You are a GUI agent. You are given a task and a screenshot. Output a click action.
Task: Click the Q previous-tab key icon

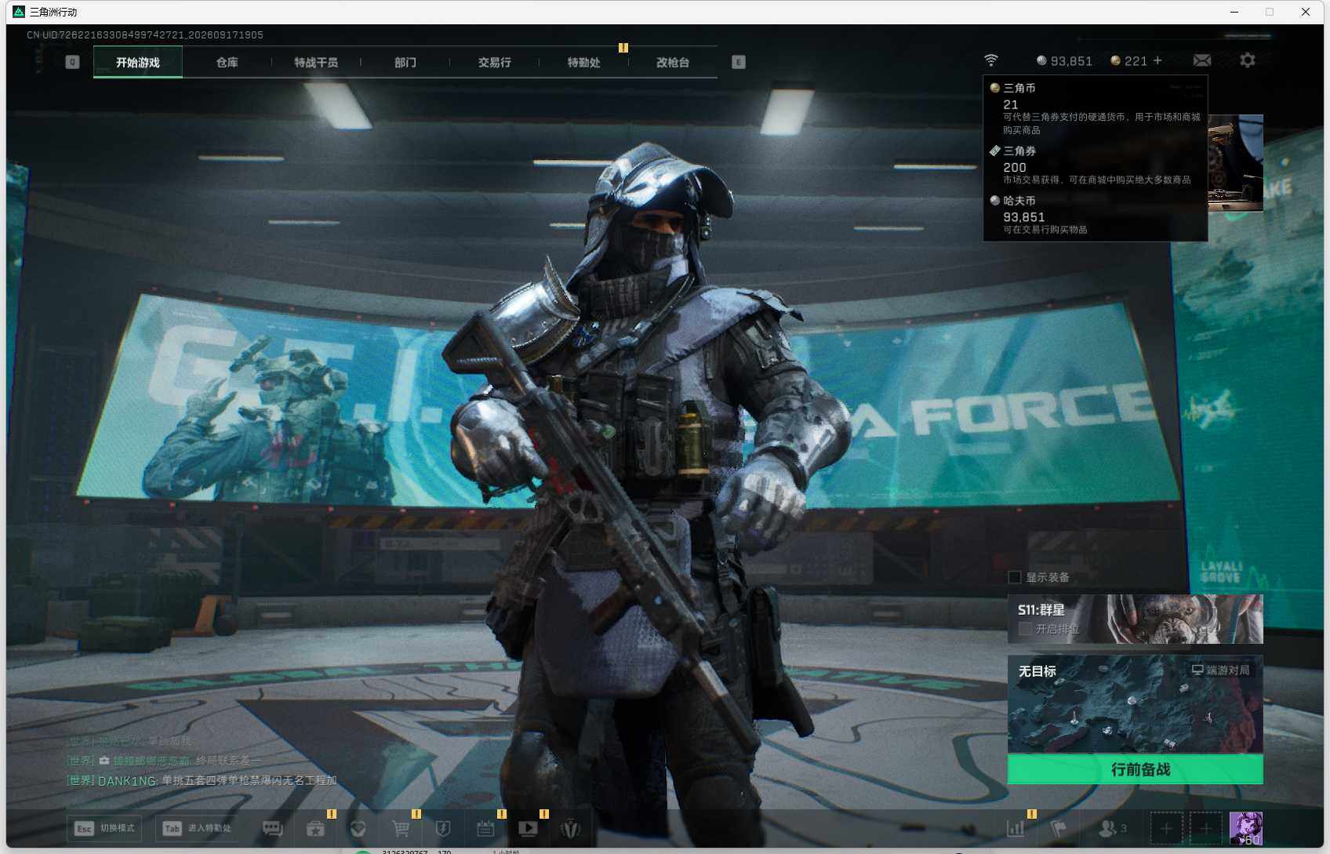72,62
